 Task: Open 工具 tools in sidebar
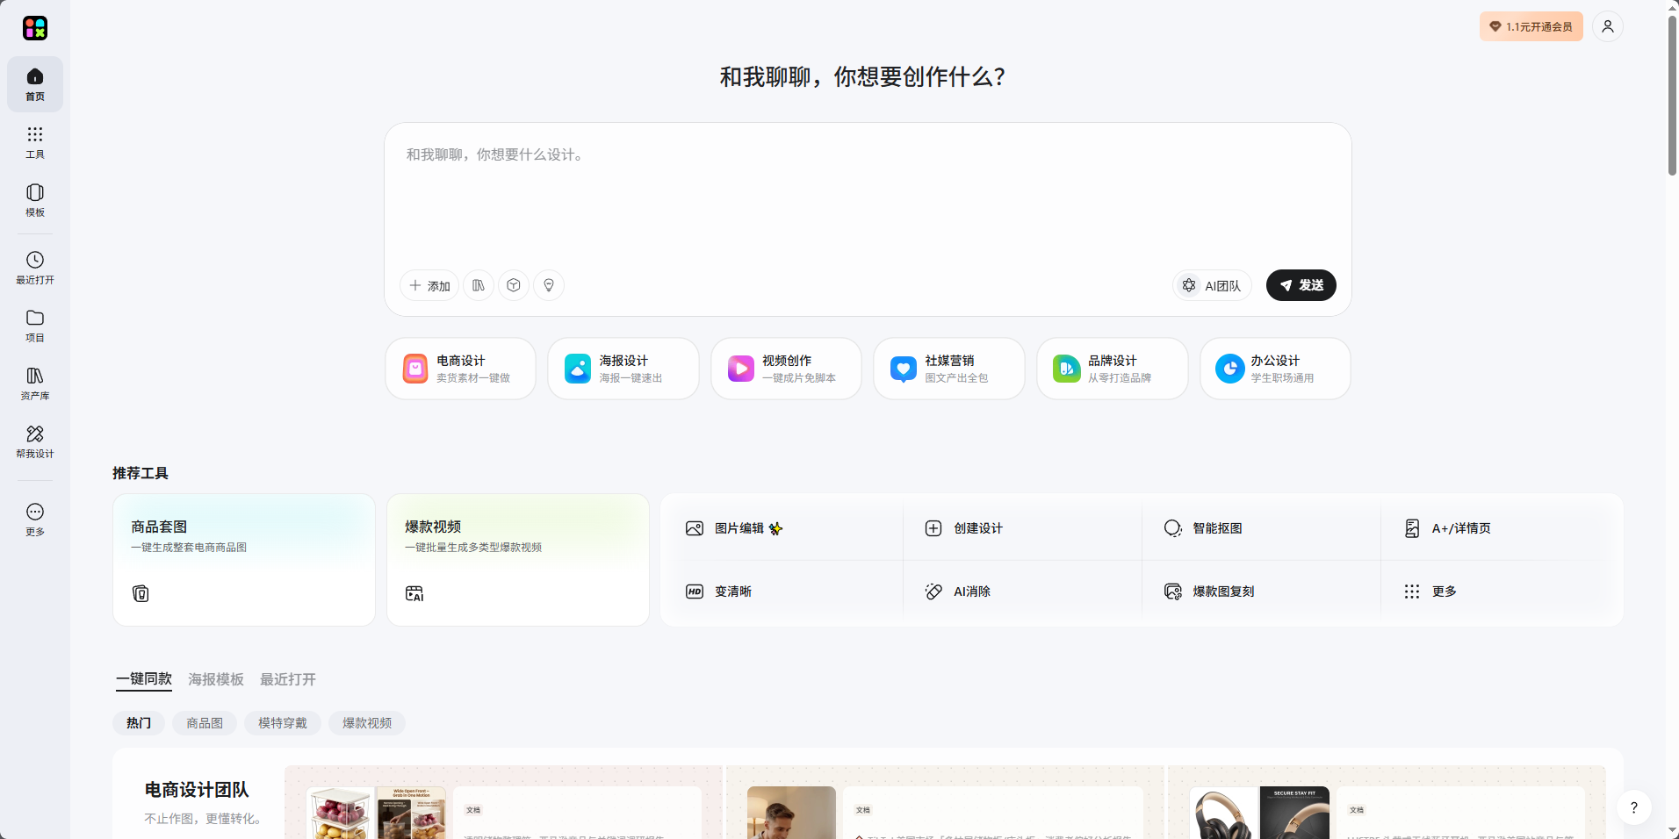click(35, 142)
